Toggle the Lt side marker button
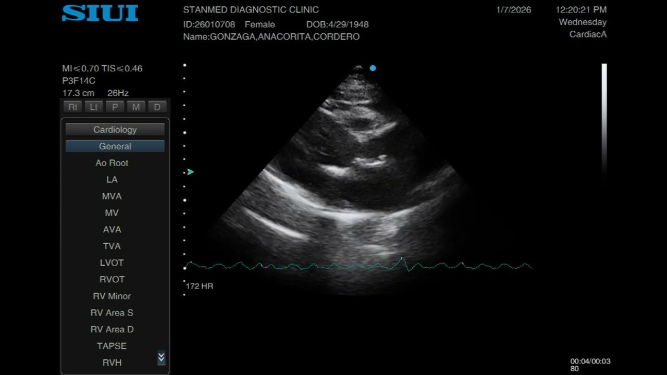The image size is (667, 375). click(94, 107)
